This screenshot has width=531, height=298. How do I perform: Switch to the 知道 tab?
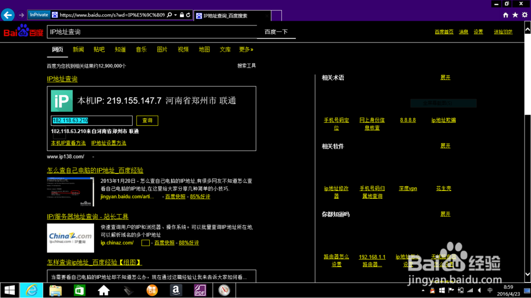pyautogui.click(x=120, y=49)
